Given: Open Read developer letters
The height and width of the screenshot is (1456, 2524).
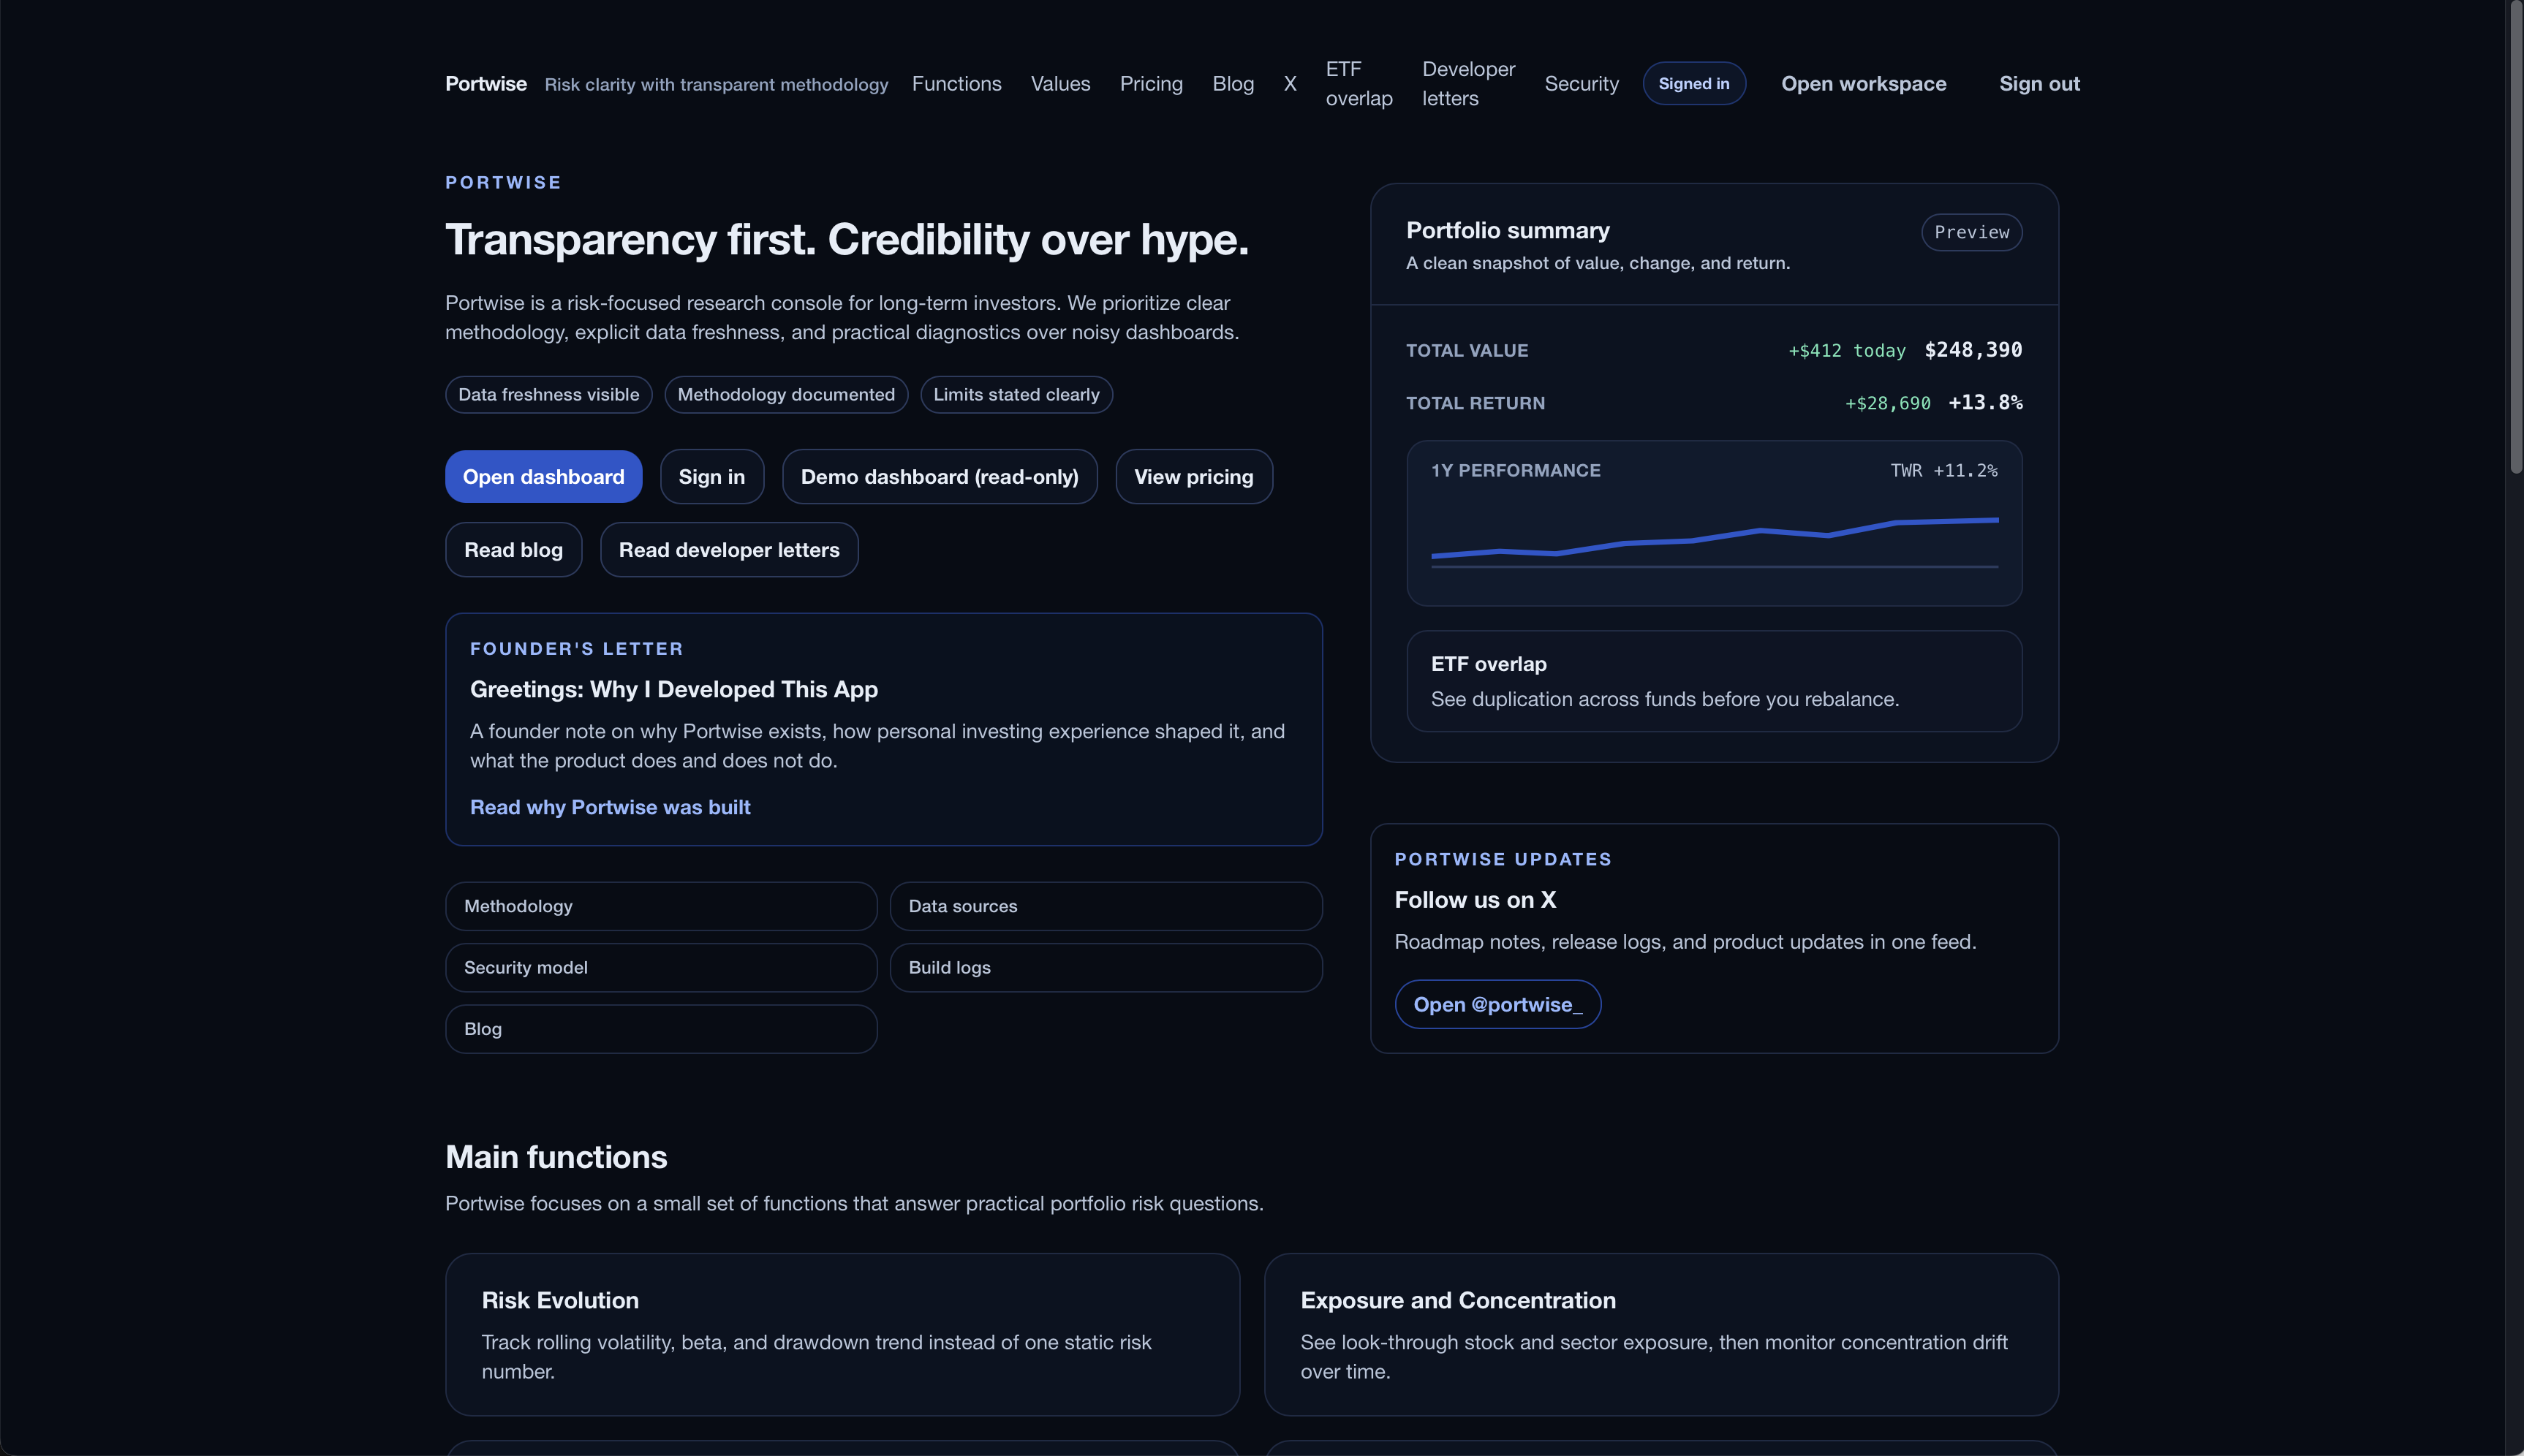Looking at the screenshot, I should [x=728, y=549].
